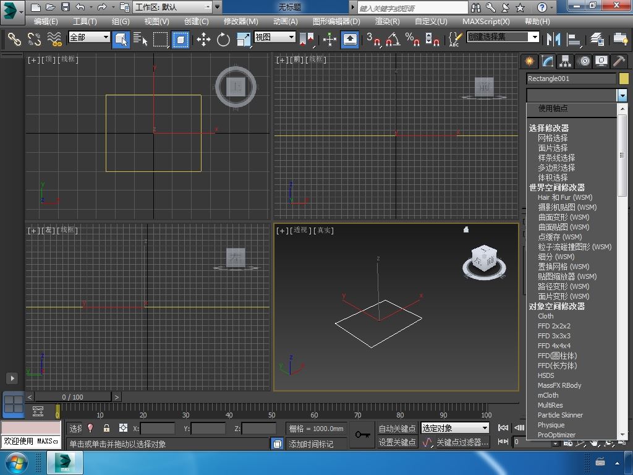The width and height of the screenshot is (633, 475).
Task: Open the 修改器(M) menu
Action: [240, 21]
